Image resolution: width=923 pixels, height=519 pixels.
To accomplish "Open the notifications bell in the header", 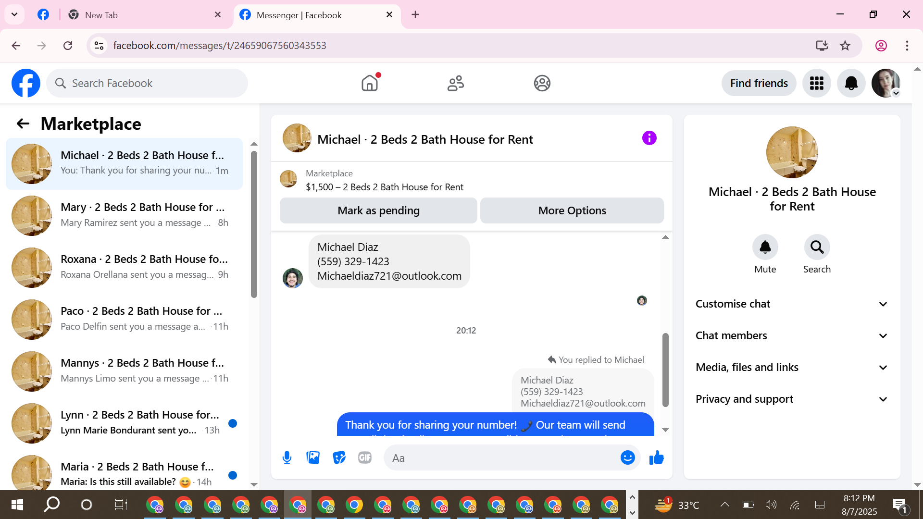I will [851, 83].
